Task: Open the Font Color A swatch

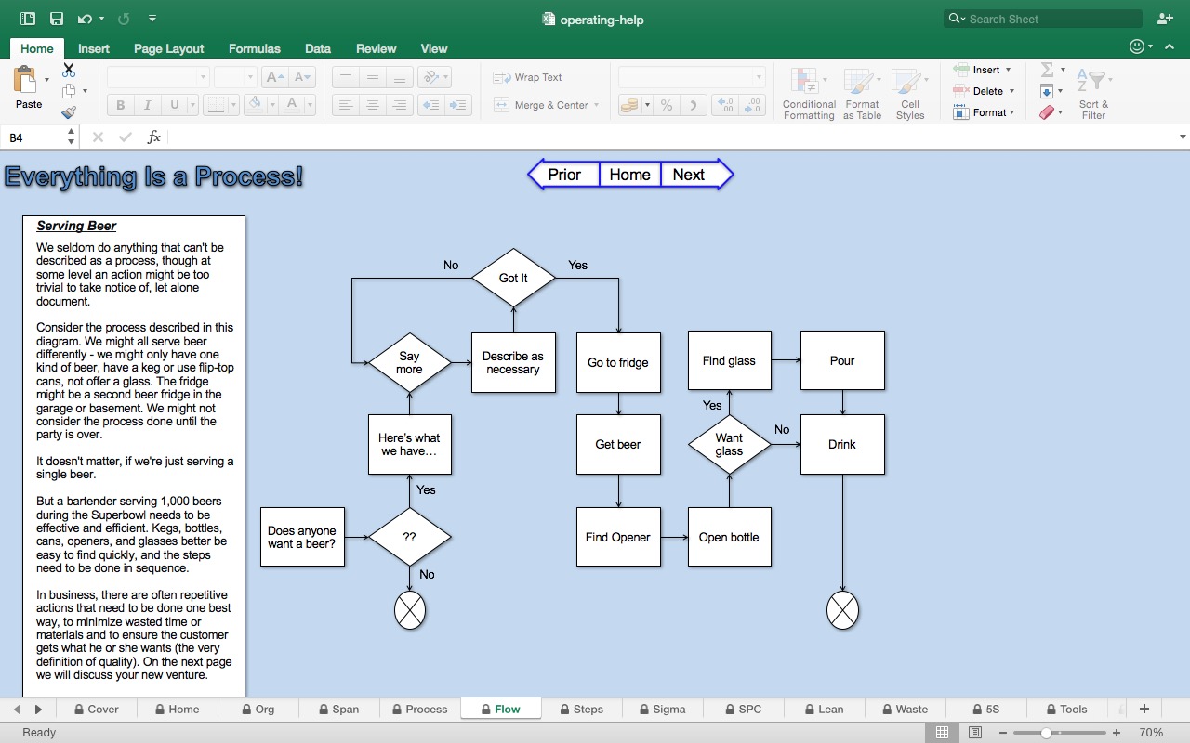Action: [x=291, y=105]
